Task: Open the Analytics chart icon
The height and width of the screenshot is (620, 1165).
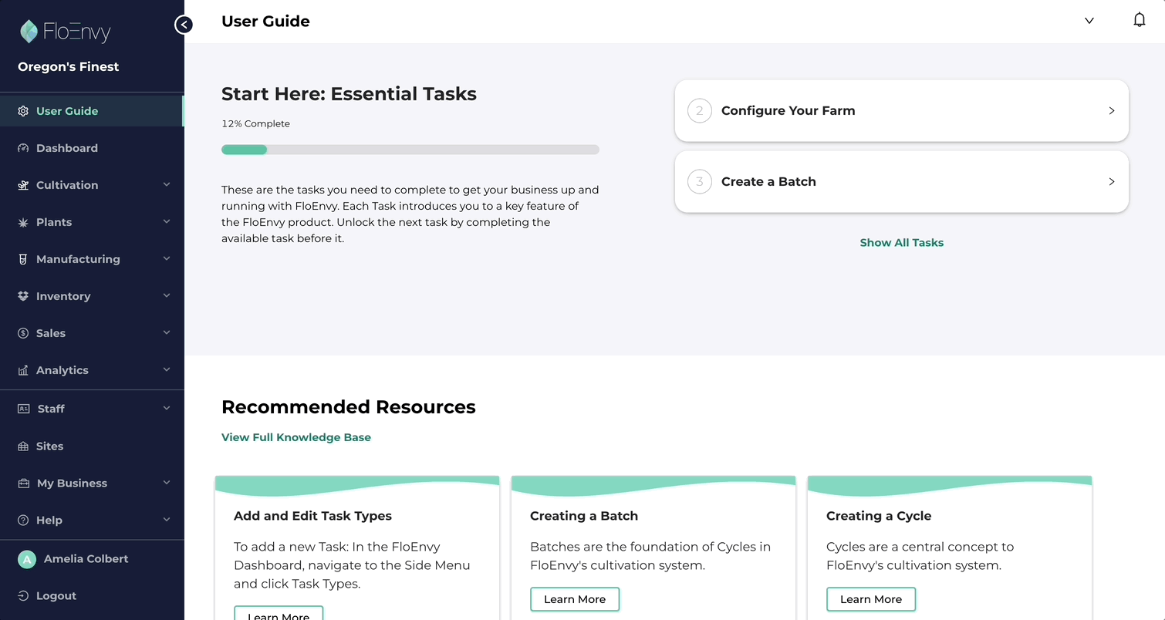Action: point(22,369)
